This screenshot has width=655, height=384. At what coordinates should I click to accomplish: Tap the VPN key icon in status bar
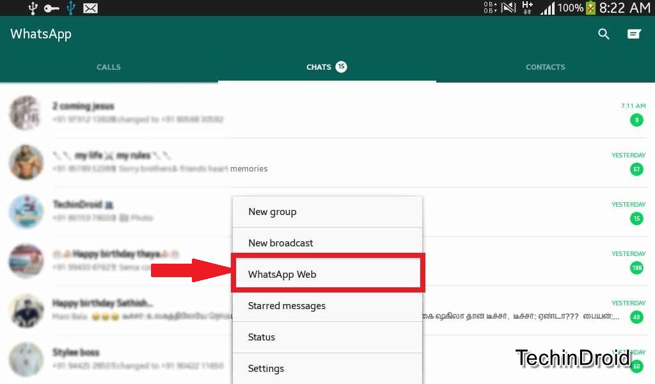[51, 8]
